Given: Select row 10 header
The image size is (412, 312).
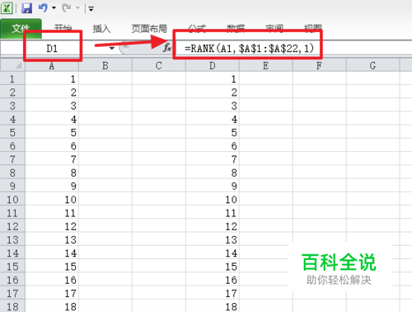Looking at the screenshot, I should pos(12,199).
